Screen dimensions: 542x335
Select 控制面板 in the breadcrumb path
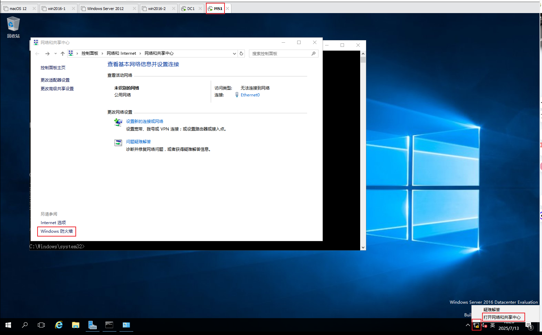click(90, 53)
